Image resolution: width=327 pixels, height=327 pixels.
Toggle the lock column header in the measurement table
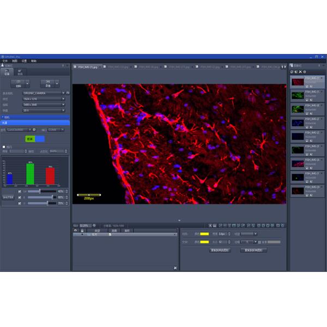82,231
